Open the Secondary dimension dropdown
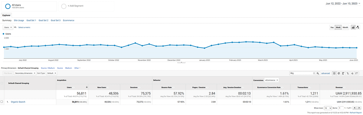Image resolution: width=363 pixels, height=115 pixels. [x=25, y=73]
